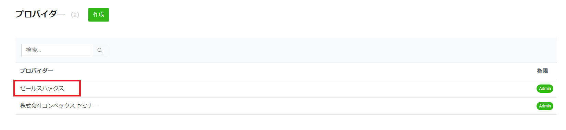Open the セールスハックス provider

[x=42, y=88]
